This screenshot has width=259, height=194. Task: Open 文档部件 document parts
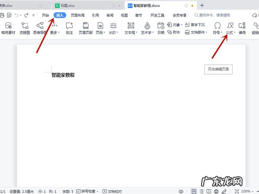coord(196,32)
